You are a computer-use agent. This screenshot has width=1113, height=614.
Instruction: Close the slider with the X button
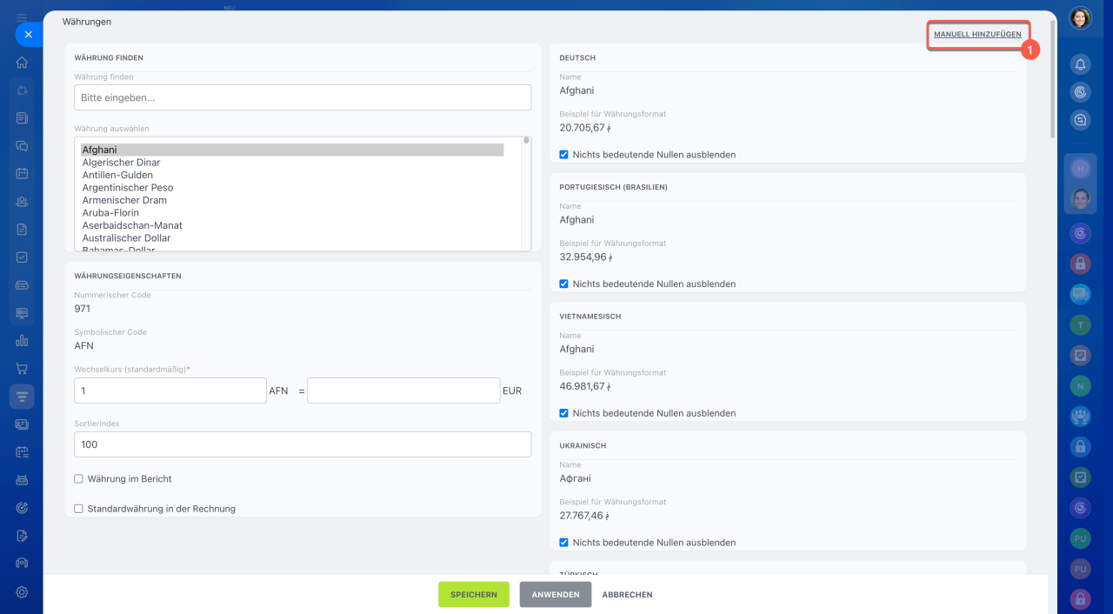(x=28, y=35)
